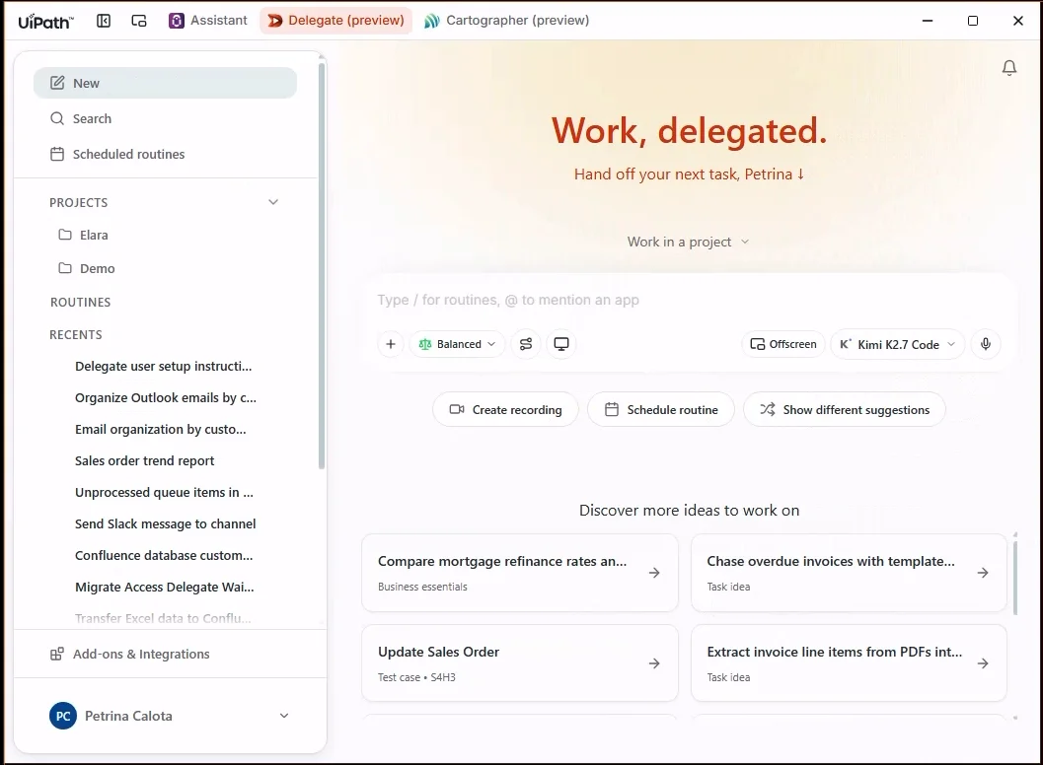Screen dimensions: 1043x765
Task: Click the sidebar vertical scrollbar
Action: (322, 266)
